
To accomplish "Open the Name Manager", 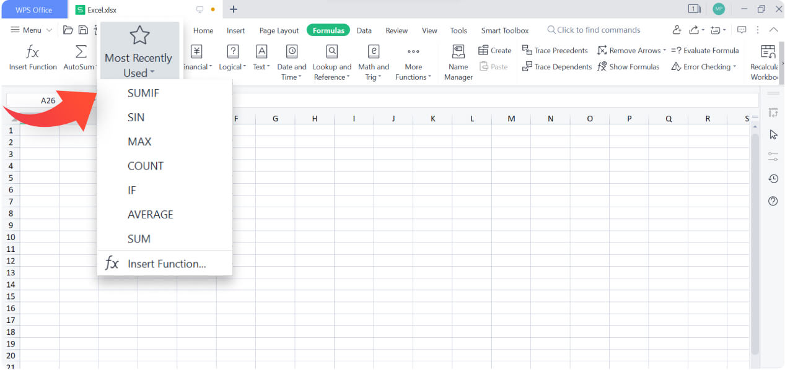I will (x=458, y=61).
